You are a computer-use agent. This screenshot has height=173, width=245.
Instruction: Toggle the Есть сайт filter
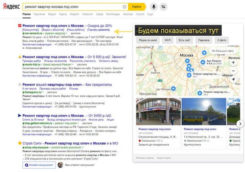184,40
